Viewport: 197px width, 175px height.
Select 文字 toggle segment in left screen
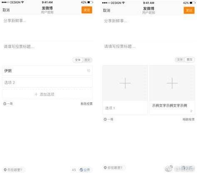pyautogui.click(x=77, y=60)
